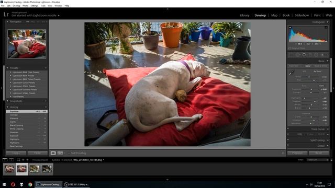The image size is (335, 188).
Task: Collapse the Basic panel
Action: pos(328,61)
